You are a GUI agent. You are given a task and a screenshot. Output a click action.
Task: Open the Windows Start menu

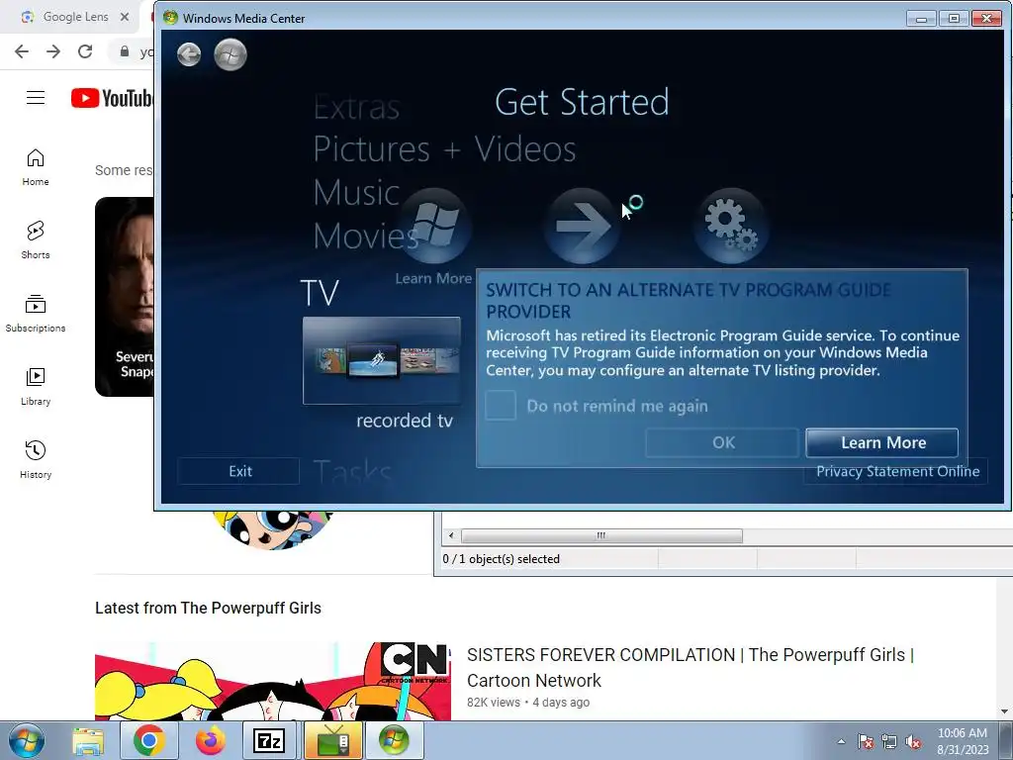27,740
